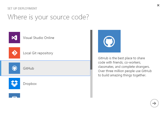Viewport: 163px width, 113px height.
Task: Click the "SET UP DEPLOYMENT" title text
Action: pyautogui.click(x=22, y=9)
